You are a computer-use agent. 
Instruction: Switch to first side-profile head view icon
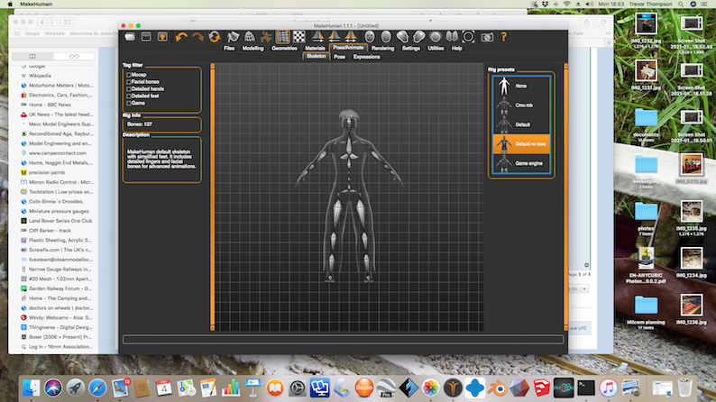(402, 37)
